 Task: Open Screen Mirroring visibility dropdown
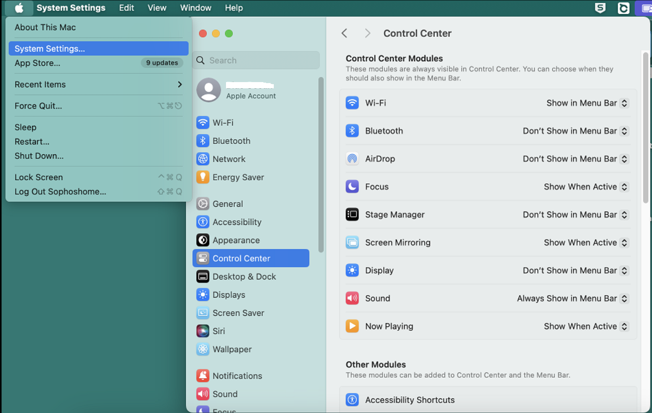tap(586, 243)
